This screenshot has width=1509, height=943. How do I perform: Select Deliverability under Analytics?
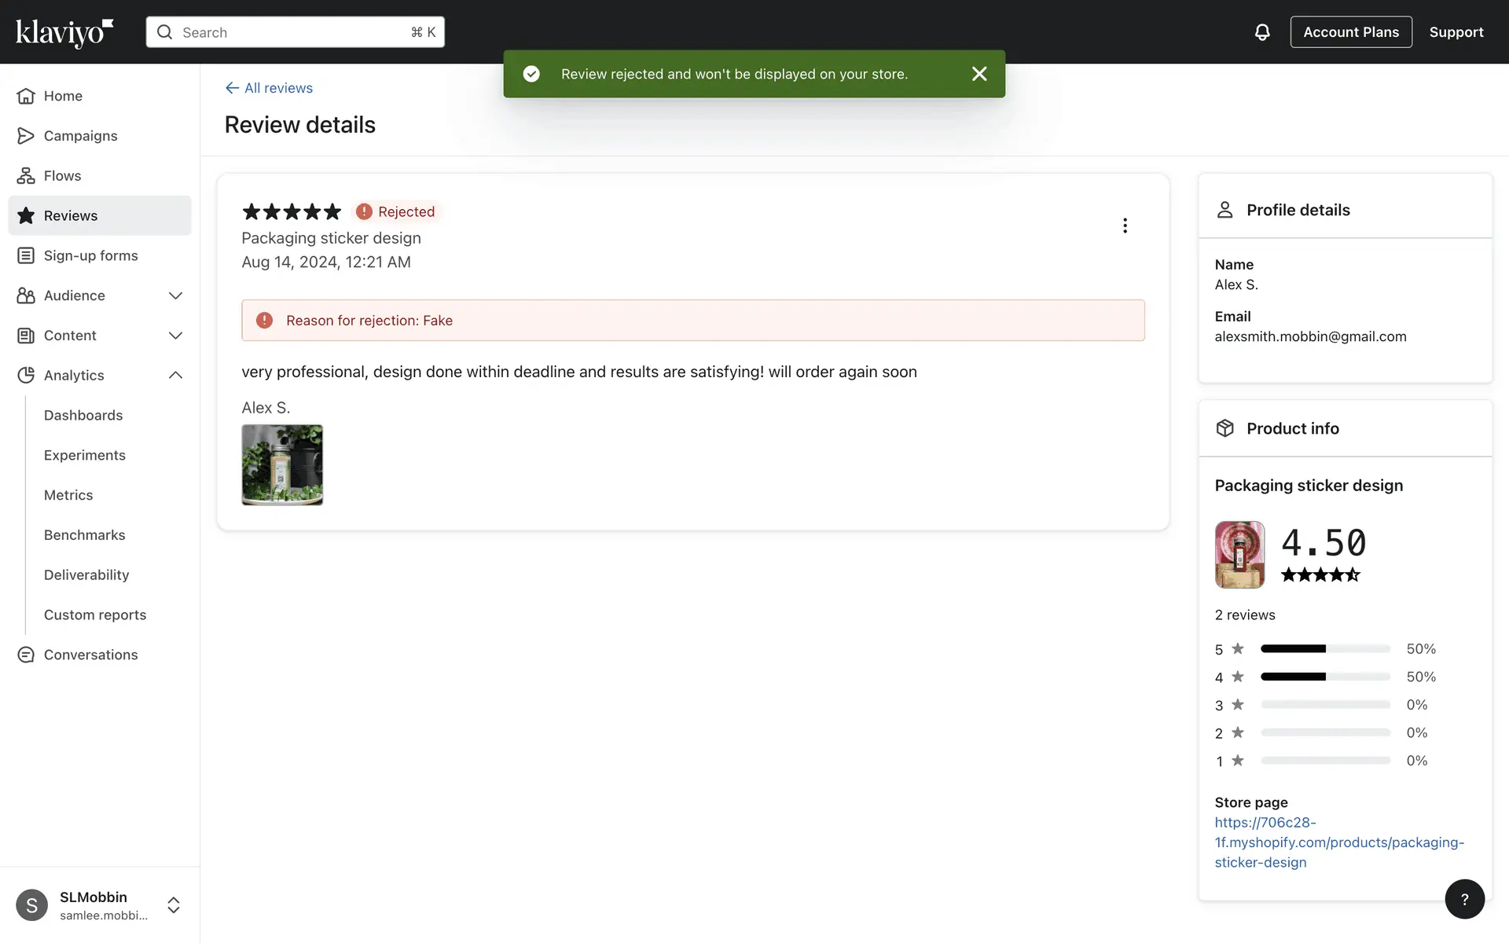point(86,574)
